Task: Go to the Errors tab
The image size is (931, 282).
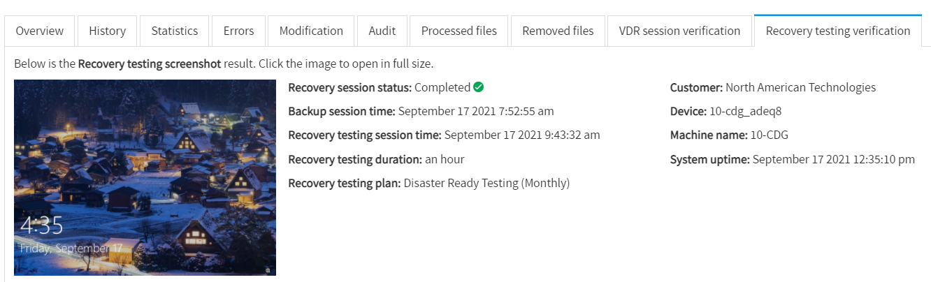Action: (238, 31)
